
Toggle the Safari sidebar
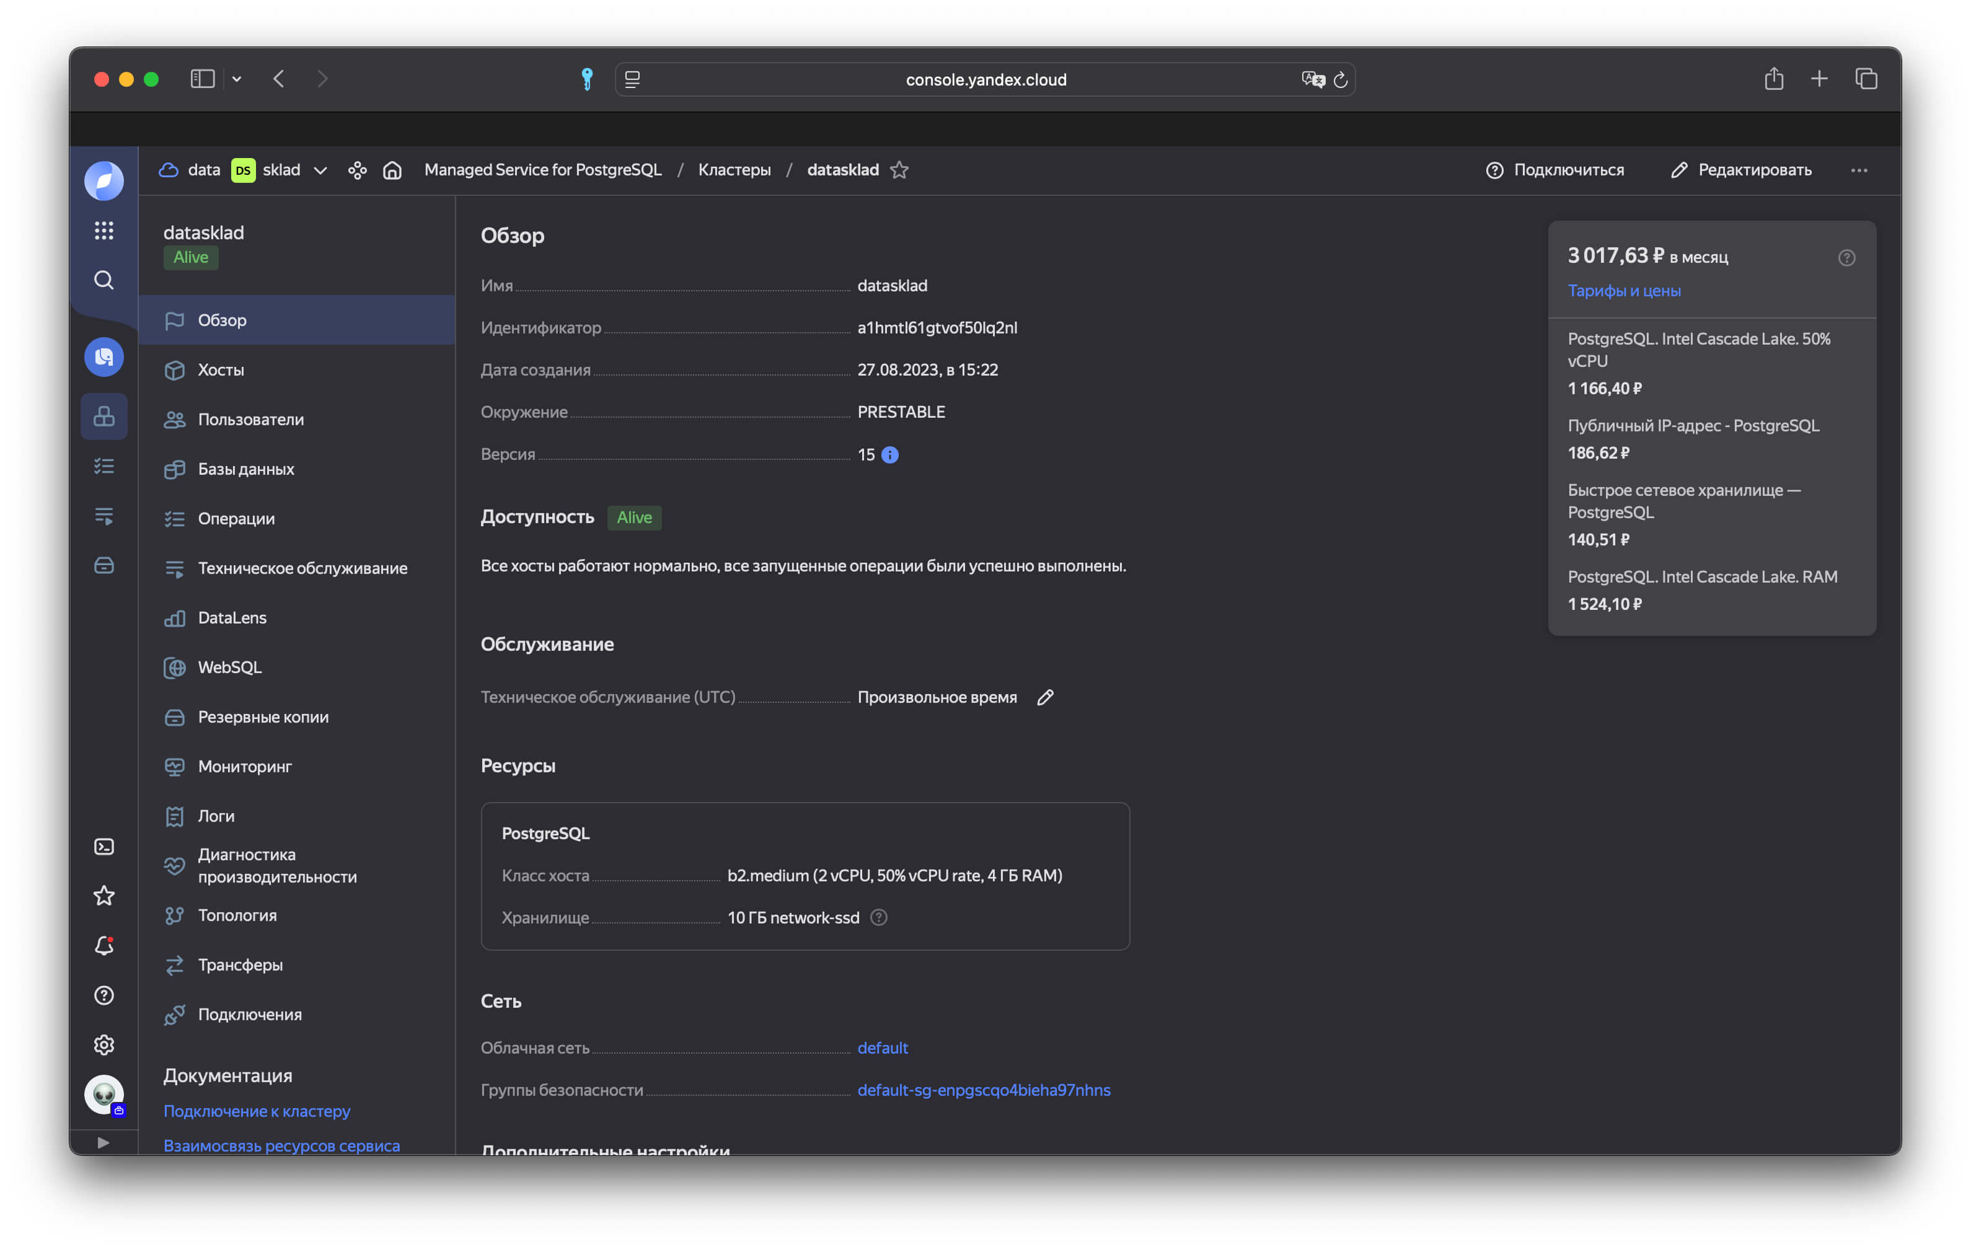point(202,79)
